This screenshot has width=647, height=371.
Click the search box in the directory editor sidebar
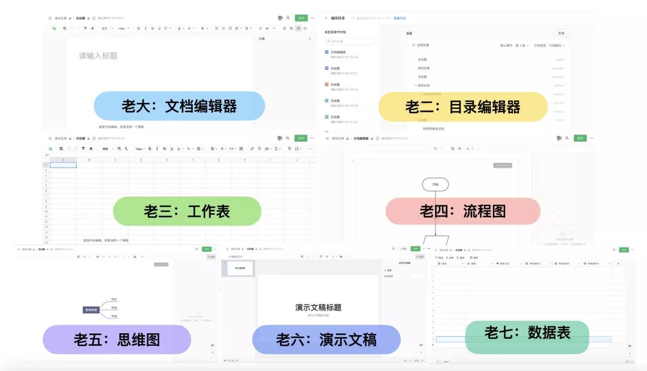[x=350, y=41]
